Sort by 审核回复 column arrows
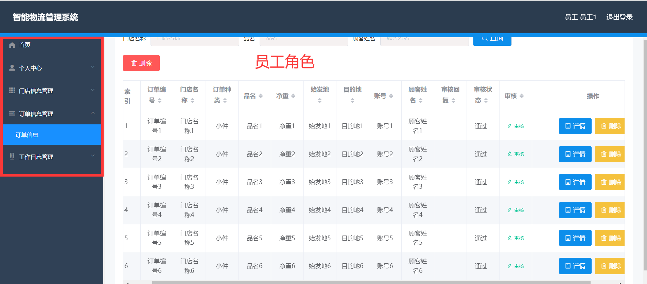The image size is (647, 284). pos(453,101)
